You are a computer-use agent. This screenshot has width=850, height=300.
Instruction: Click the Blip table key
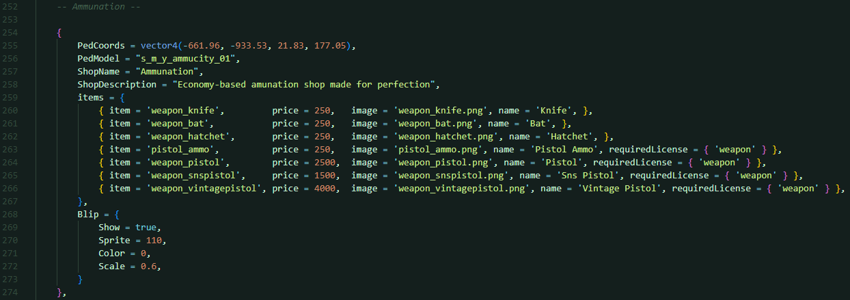[88, 215]
